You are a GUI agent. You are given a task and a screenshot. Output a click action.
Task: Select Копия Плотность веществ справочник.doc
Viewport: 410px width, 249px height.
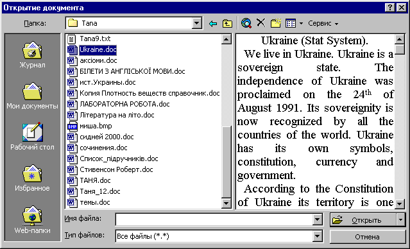click(x=149, y=94)
